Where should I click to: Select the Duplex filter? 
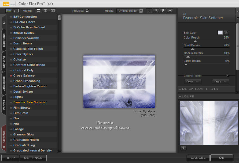click(x=19, y=97)
